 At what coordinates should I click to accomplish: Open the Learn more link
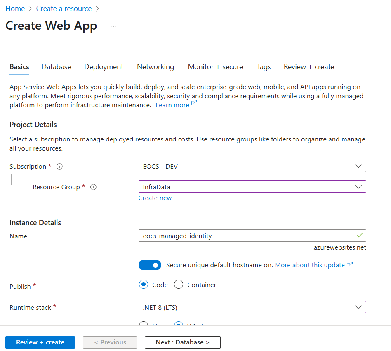coord(172,105)
